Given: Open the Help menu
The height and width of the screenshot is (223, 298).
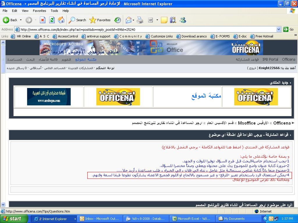Looking at the screenshot, I should point(65,11).
